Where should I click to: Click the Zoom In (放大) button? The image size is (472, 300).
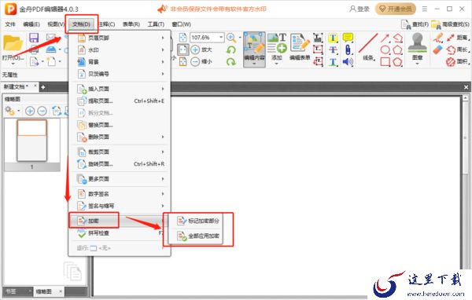[201, 49]
